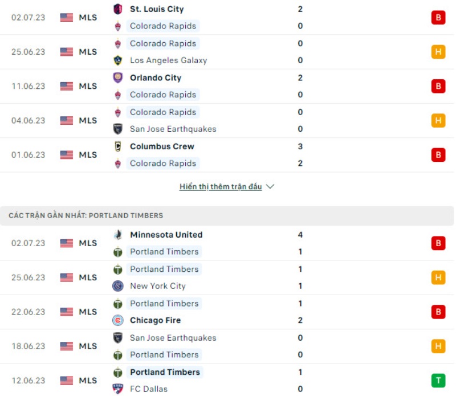Click the St. Louis City team crest

[x=118, y=9]
